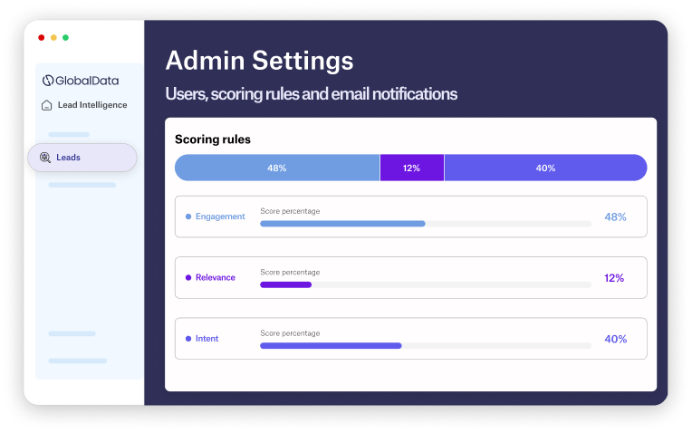692x433 pixels.
Task: Adjust the Intent score percentage slider
Action: pos(426,346)
